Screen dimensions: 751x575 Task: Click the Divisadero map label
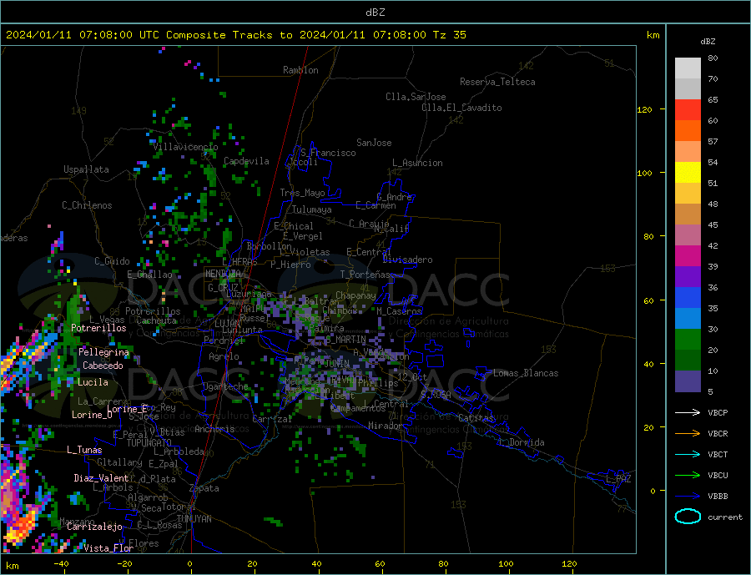(407, 260)
